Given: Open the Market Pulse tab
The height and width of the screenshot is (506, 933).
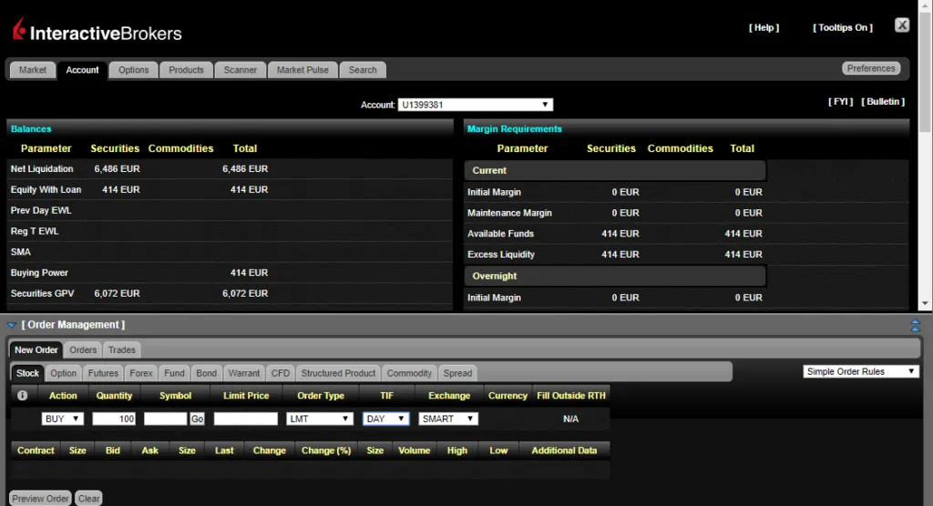Looking at the screenshot, I should tap(302, 70).
